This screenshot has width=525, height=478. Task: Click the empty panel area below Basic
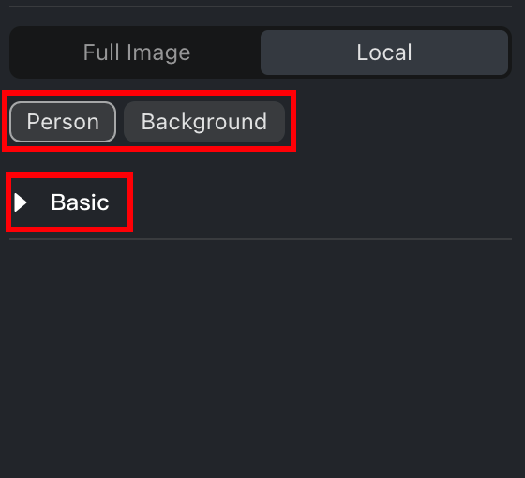click(x=262, y=358)
